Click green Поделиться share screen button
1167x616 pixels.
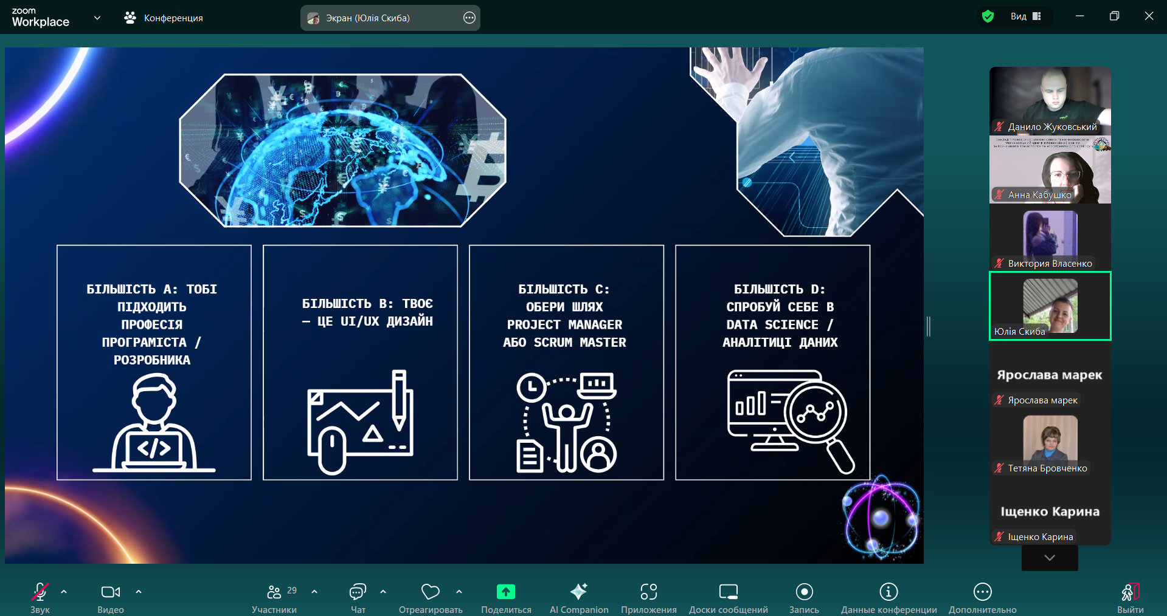click(506, 597)
